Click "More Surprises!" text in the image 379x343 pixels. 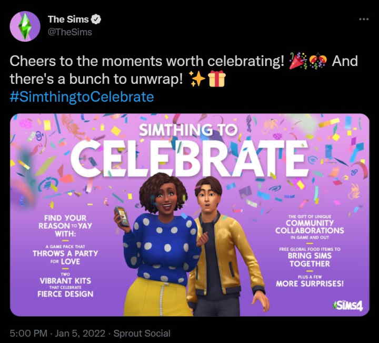tap(310, 283)
